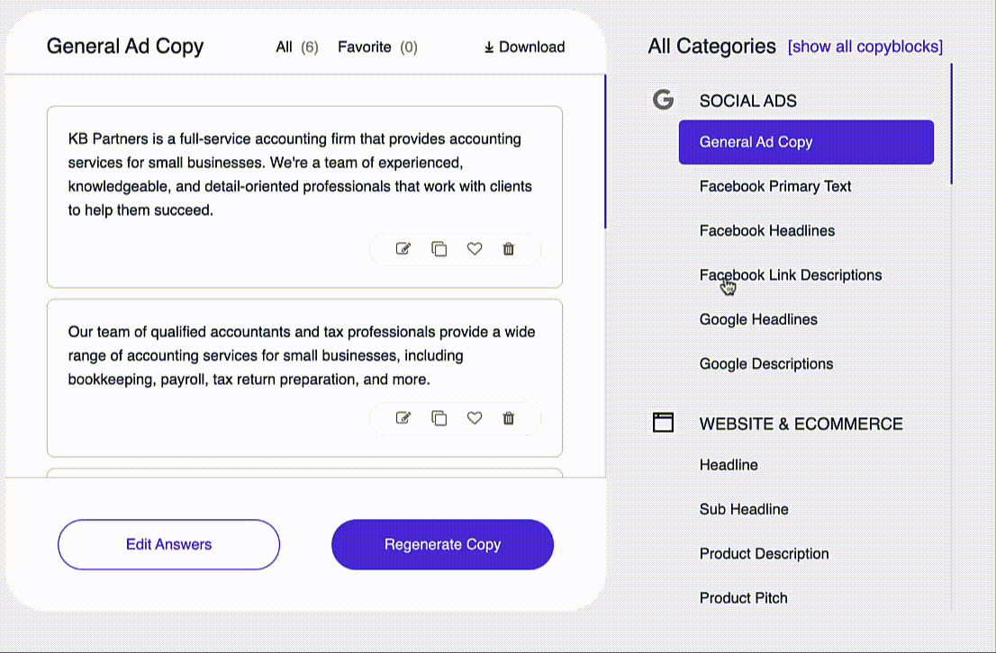The width and height of the screenshot is (996, 653).
Task: Click the Website & Ecommerce window icon
Action: coord(663,423)
